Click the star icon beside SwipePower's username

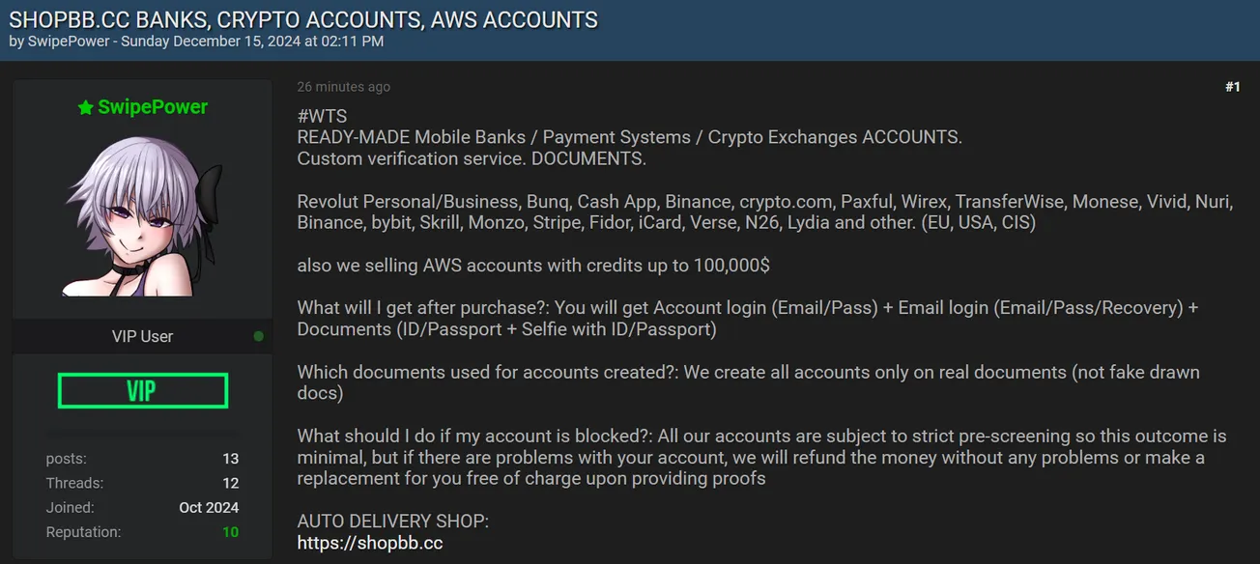84,107
